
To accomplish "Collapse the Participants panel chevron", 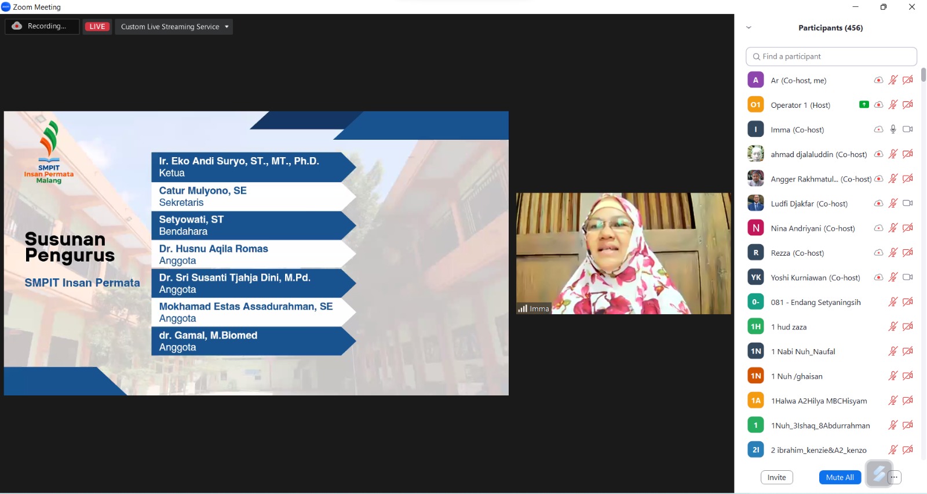I will pyautogui.click(x=749, y=27).
